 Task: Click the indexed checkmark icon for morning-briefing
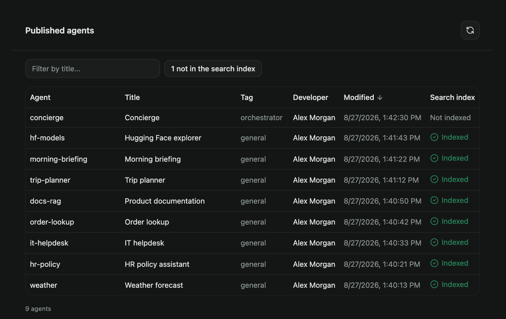tap(434, 158)
